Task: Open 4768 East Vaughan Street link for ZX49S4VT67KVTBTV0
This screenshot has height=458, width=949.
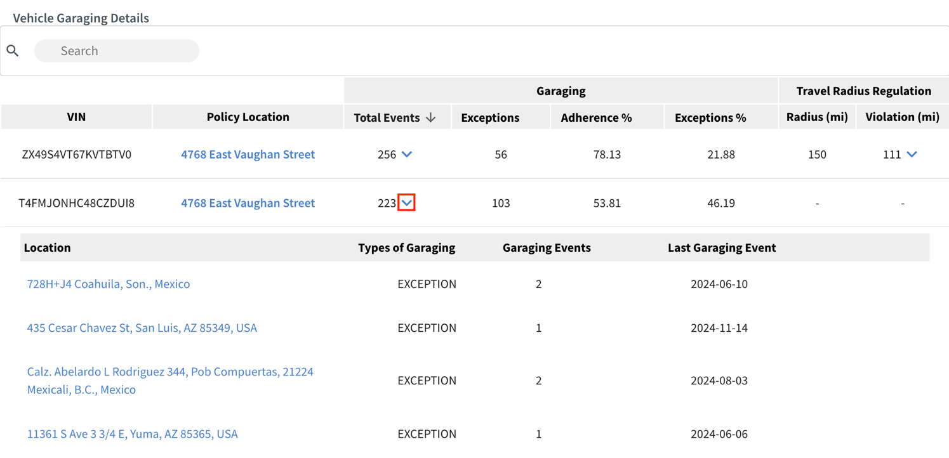Action: click(248, 154)
